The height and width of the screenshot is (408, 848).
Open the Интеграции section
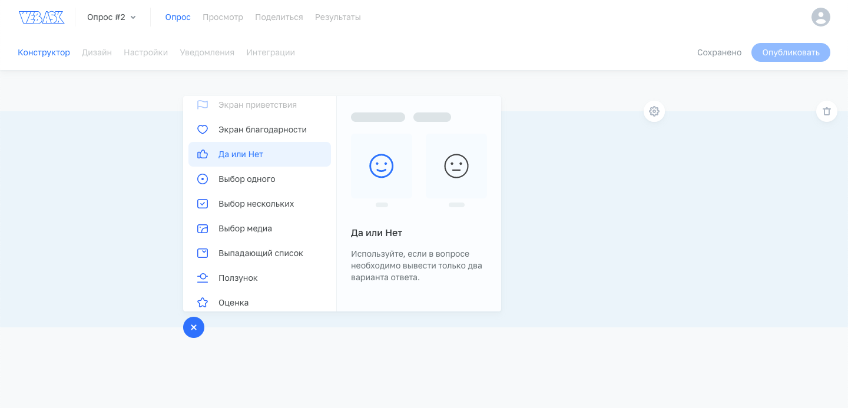[x=270, y=52]
